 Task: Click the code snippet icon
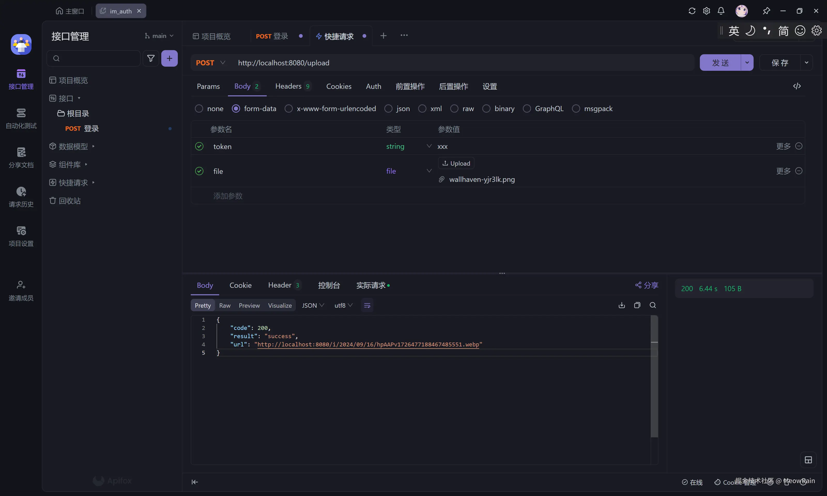(x=797, y=86)
